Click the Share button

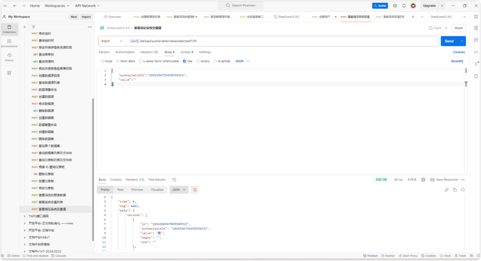(459, 28)
